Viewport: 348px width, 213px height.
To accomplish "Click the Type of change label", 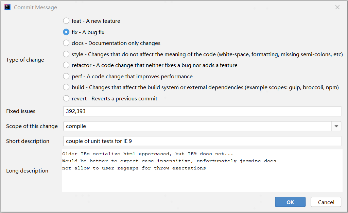I will (25, 60).
